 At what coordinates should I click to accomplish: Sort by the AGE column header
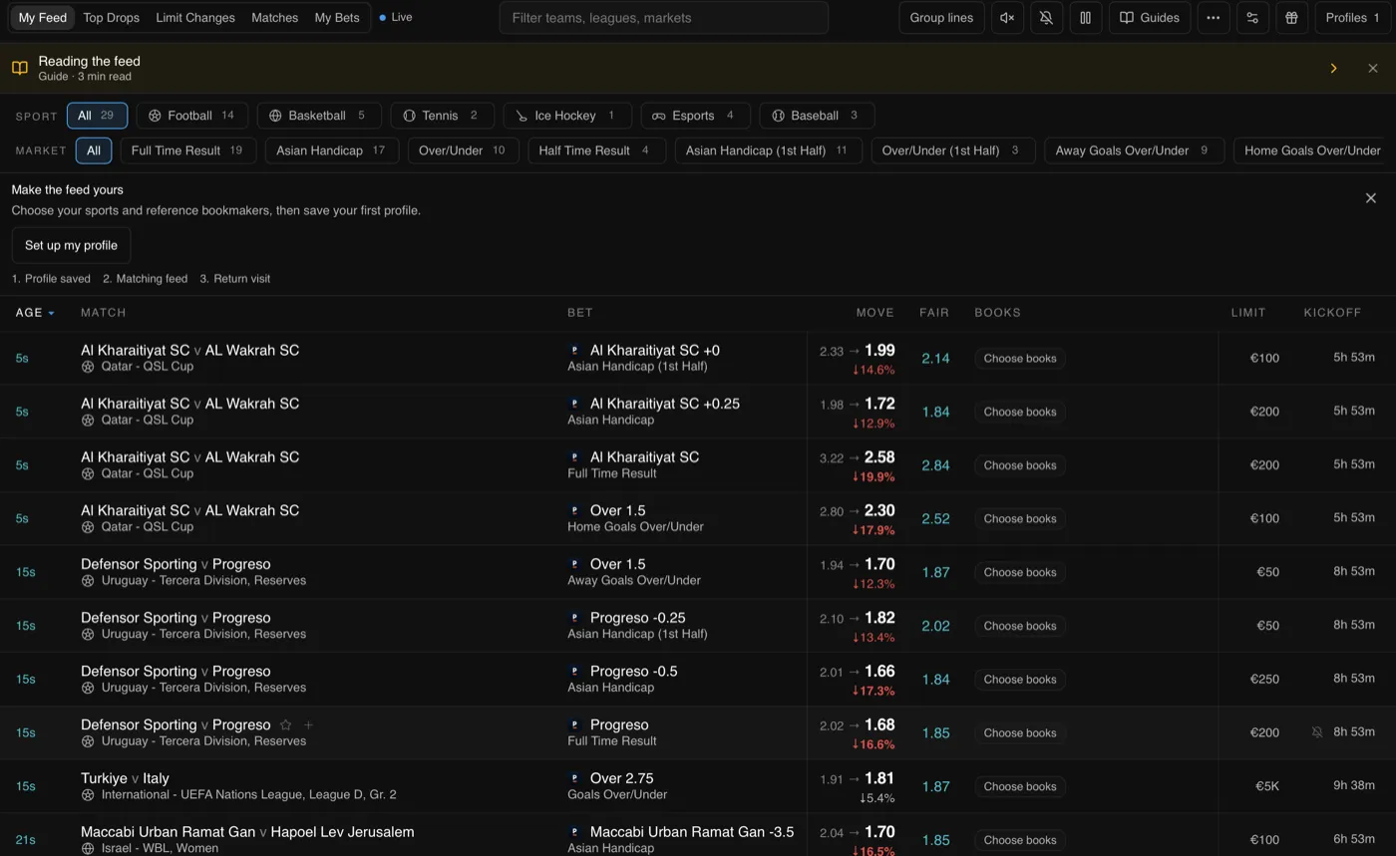(35, 313)
